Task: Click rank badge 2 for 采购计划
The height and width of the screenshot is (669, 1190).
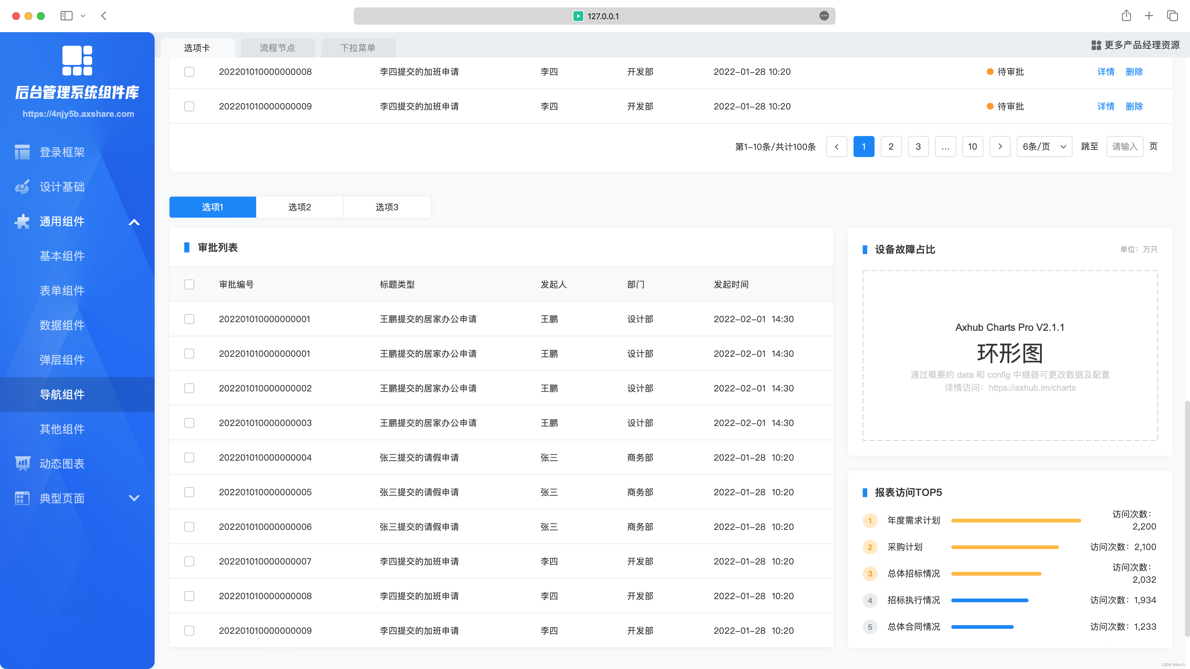Action: (870, 547)
